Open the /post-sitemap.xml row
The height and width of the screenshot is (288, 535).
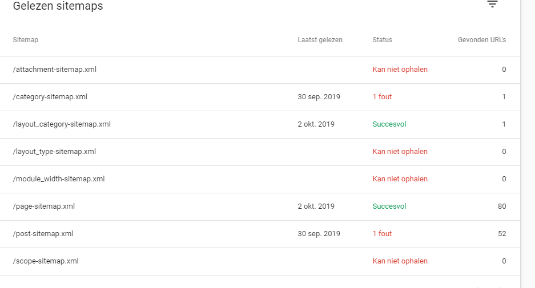pyautogui.click(x=260, y=234)
